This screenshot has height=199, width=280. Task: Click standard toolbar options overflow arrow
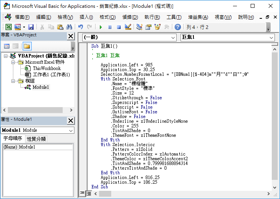tap(268, 27)
